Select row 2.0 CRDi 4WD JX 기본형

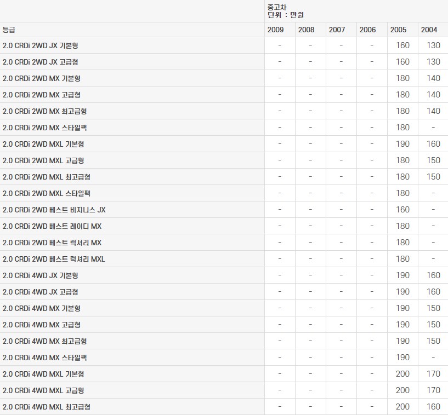coord(224,275)
